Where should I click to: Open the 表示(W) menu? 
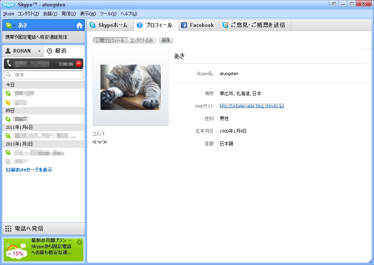click(x=88, y=14)
